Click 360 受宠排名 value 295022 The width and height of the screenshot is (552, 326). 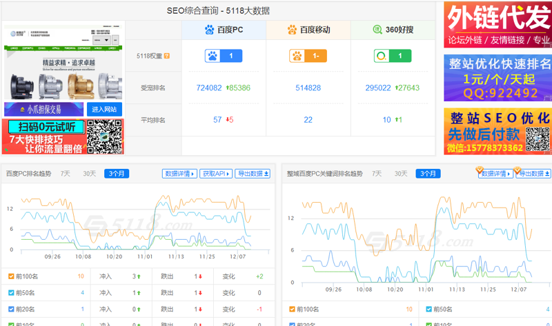tap(377, 88)
